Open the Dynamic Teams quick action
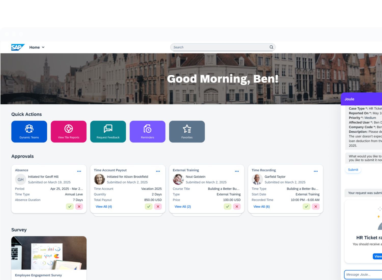Image resolution: width=382 pixels, height=280 pixels. point(29,131)
